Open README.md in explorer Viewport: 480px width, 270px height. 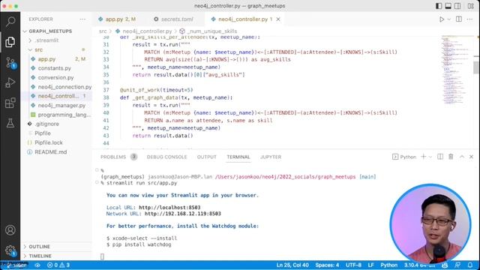tap(50, 151)
